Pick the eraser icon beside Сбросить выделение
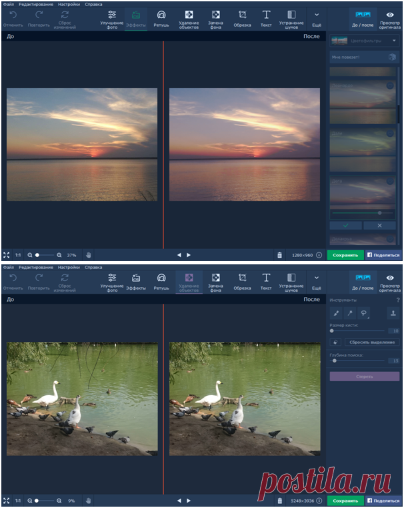Viewport: 404px width, 508px height. coord(337,342)
